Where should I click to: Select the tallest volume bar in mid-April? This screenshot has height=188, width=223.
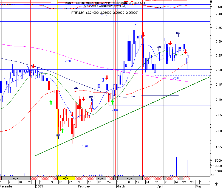176,167
